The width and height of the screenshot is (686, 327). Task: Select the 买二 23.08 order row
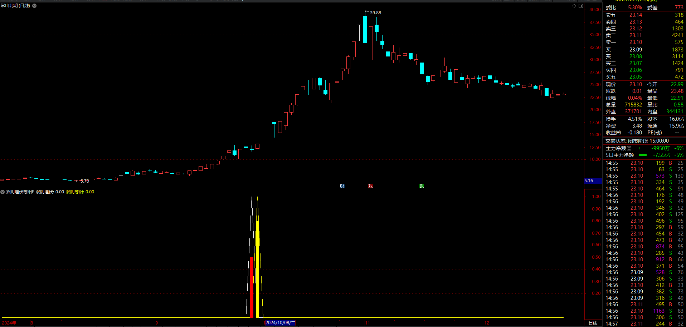pyautogui.click(x=644, y=56)
